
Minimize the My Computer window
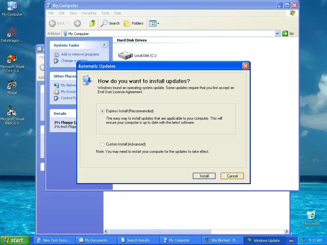click(x=279, y=5)
